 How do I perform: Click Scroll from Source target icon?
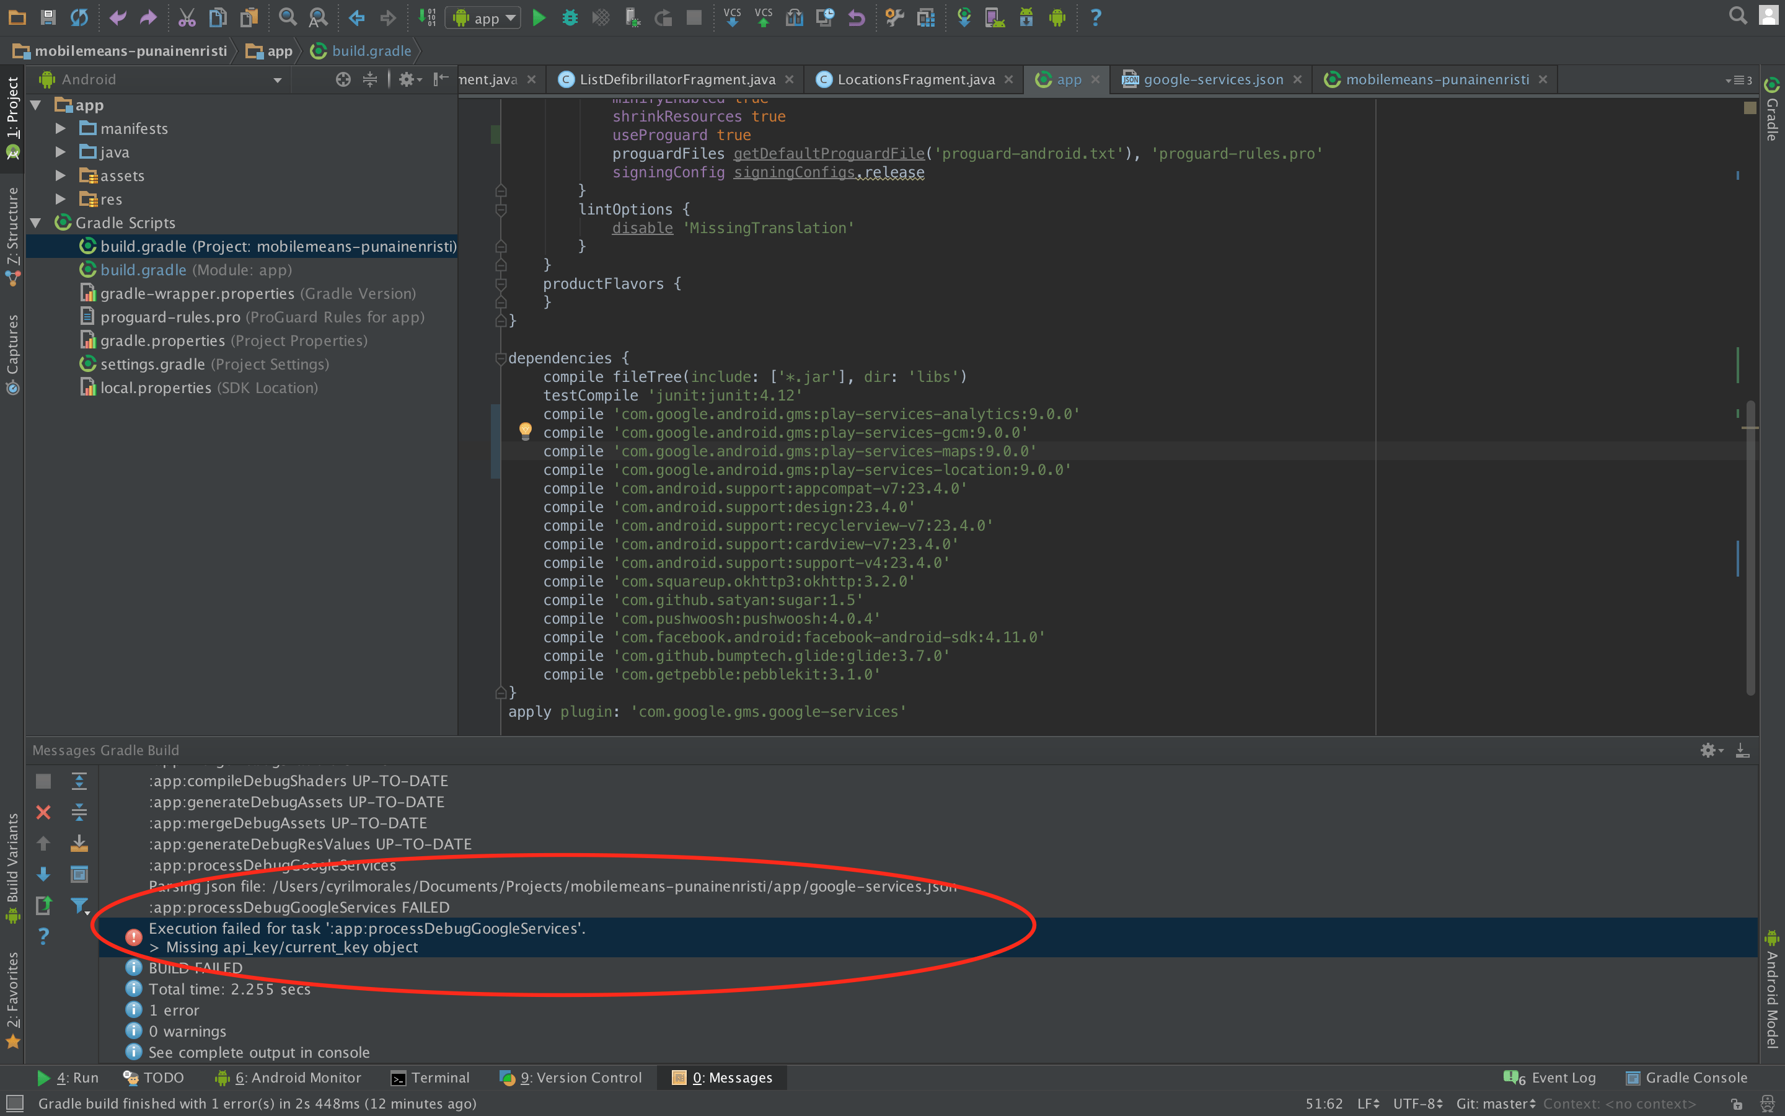(x=343, y=79)
